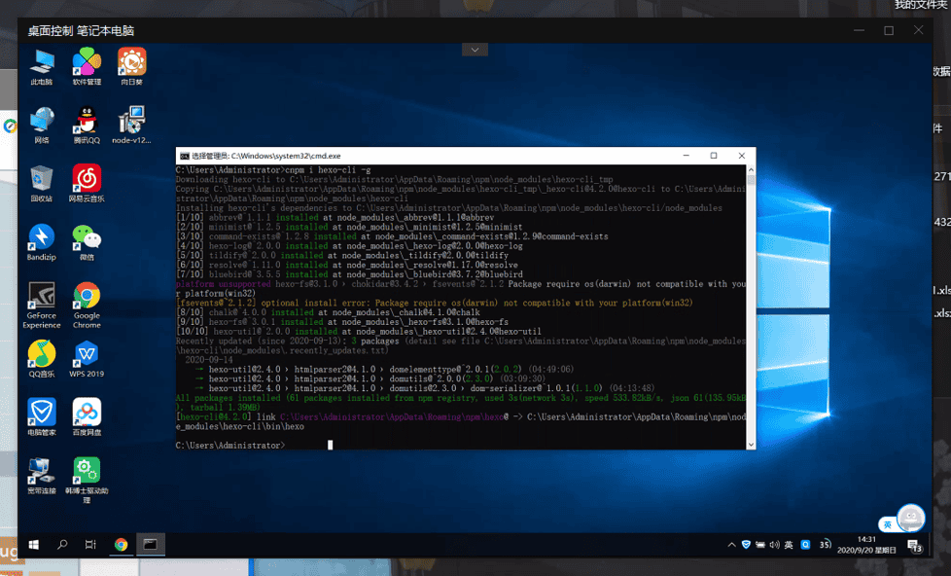This screenshot has width=951, height=576.
Task: Open NetEase Cloud Music (网易云音乐) icon
Action: (87, 179)
